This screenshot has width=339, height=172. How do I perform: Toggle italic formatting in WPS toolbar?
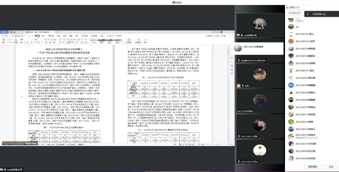[x=24, y=42]
